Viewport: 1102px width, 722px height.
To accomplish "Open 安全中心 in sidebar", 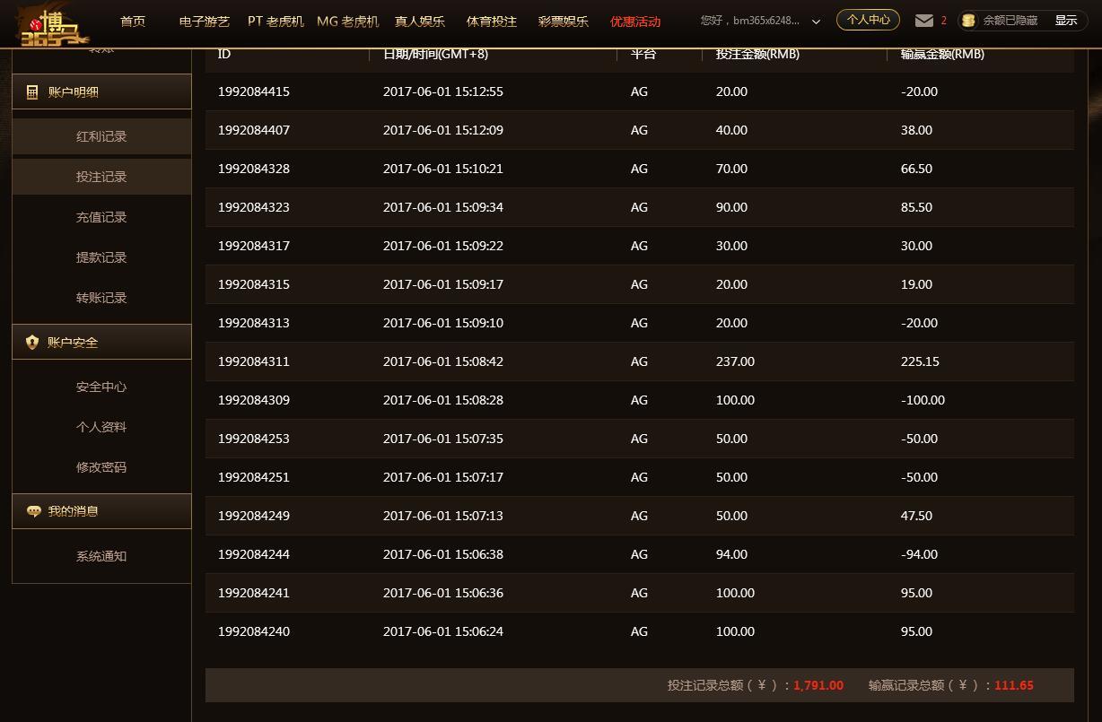I will click(x=101, y=387).
